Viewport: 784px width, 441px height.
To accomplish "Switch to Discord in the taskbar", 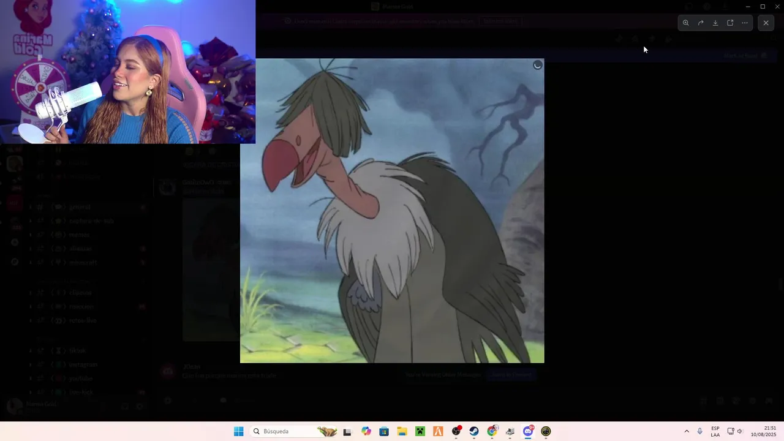I will [528, 431].
